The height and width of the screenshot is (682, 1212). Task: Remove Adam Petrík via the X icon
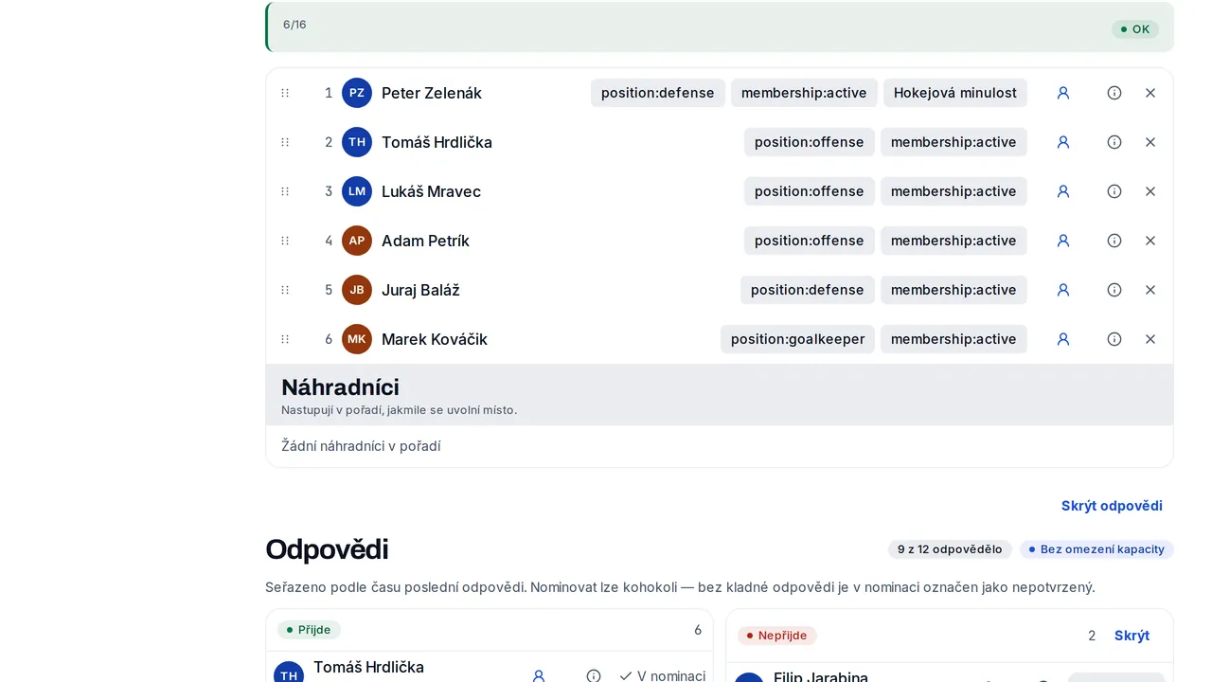(1150, 241)
